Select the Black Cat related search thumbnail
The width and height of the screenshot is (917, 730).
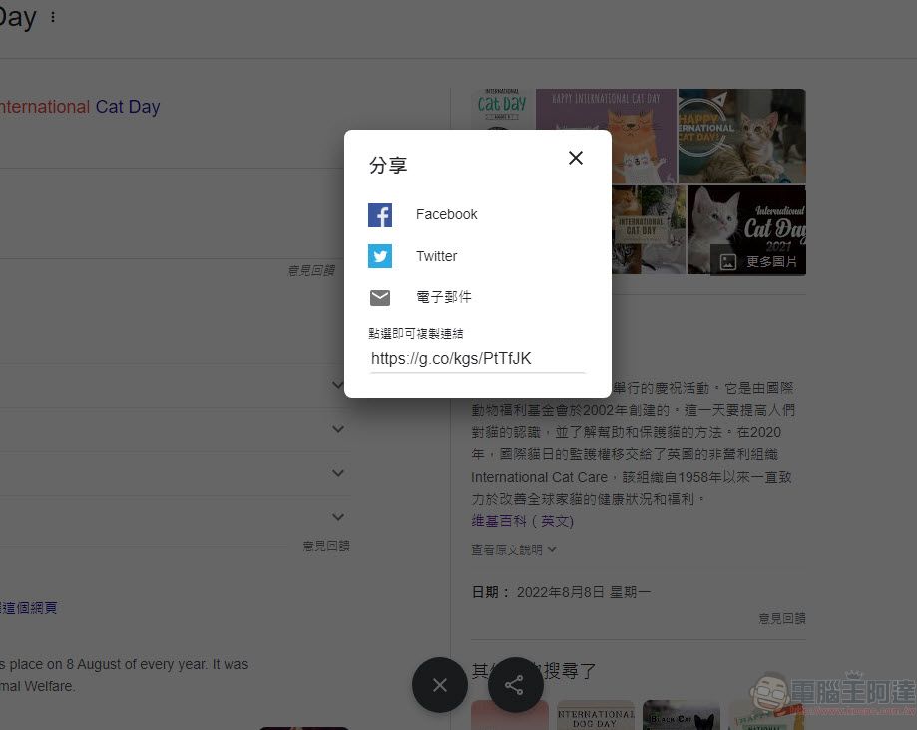point(681,715)
